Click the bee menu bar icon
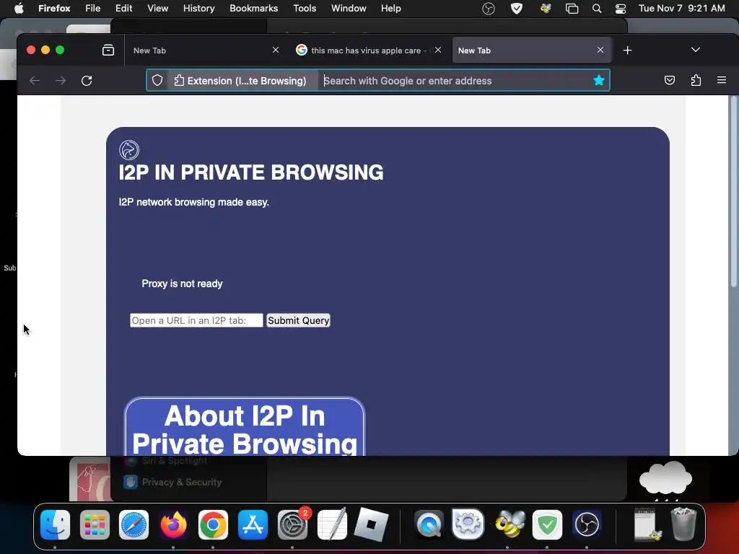This screenshot has width=739, height=554. (x=546, y=9)
